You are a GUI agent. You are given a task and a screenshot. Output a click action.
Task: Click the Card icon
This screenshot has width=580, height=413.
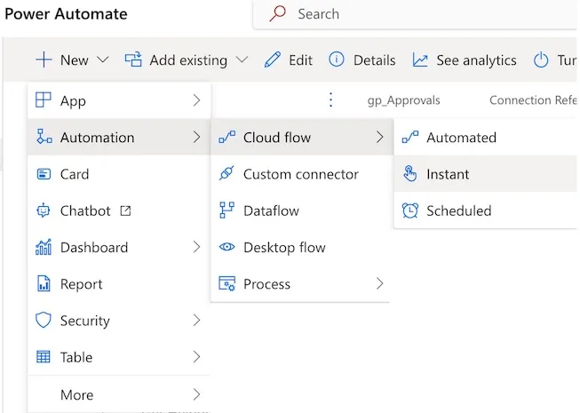(44, 174)
